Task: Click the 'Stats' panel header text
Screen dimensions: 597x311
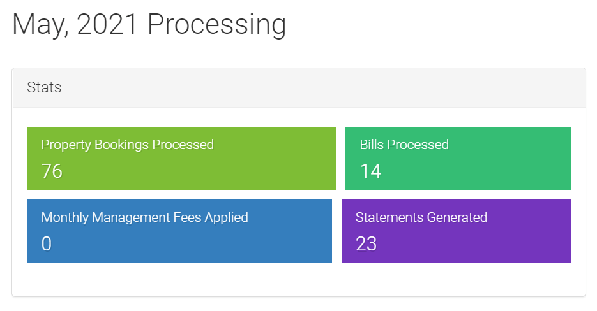Action: pos(44,87)
